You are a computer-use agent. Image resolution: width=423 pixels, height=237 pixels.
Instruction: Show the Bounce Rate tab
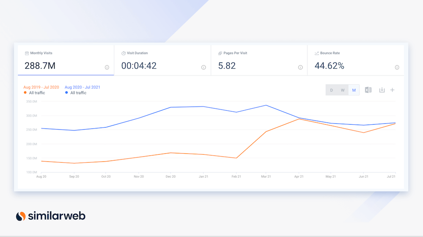[x=355, y=60]
